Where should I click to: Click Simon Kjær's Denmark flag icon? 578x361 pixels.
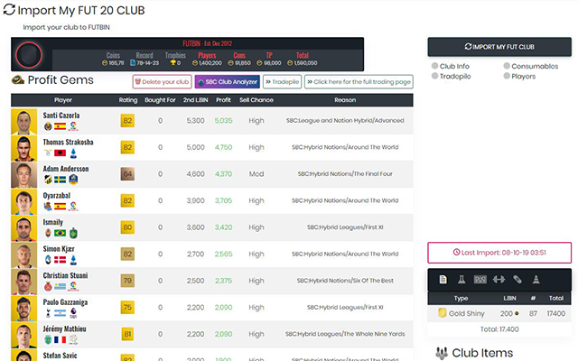click(x=60, y=260)
